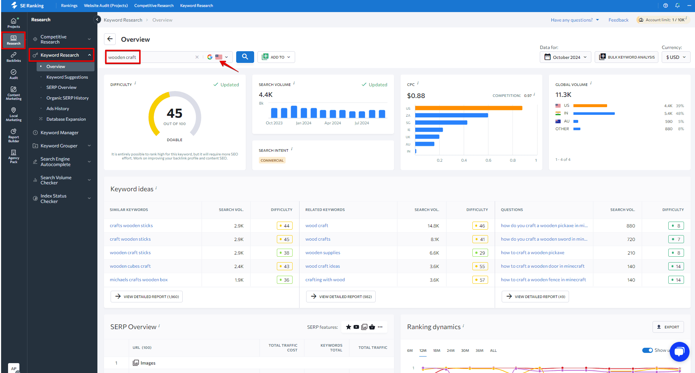Open Competitive Research top menu
The image size is (695, 373).
tap(154, 5)
